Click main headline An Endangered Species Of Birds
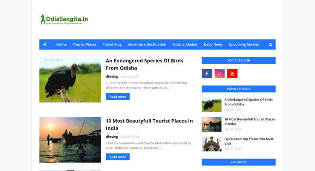 [144, 64]
